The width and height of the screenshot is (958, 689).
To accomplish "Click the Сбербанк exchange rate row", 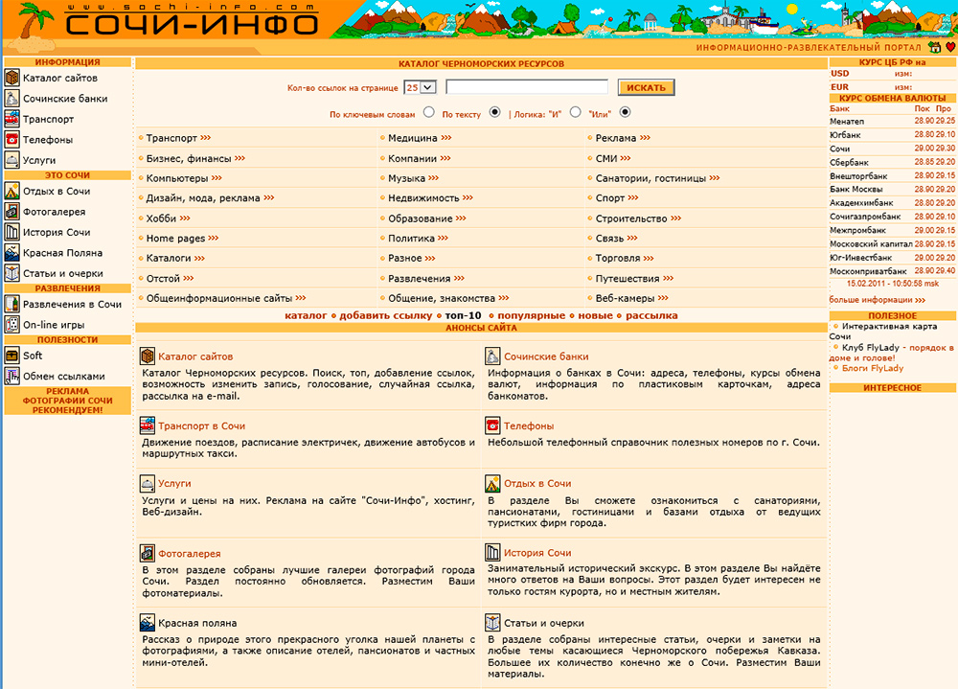I will coord(892,162).
